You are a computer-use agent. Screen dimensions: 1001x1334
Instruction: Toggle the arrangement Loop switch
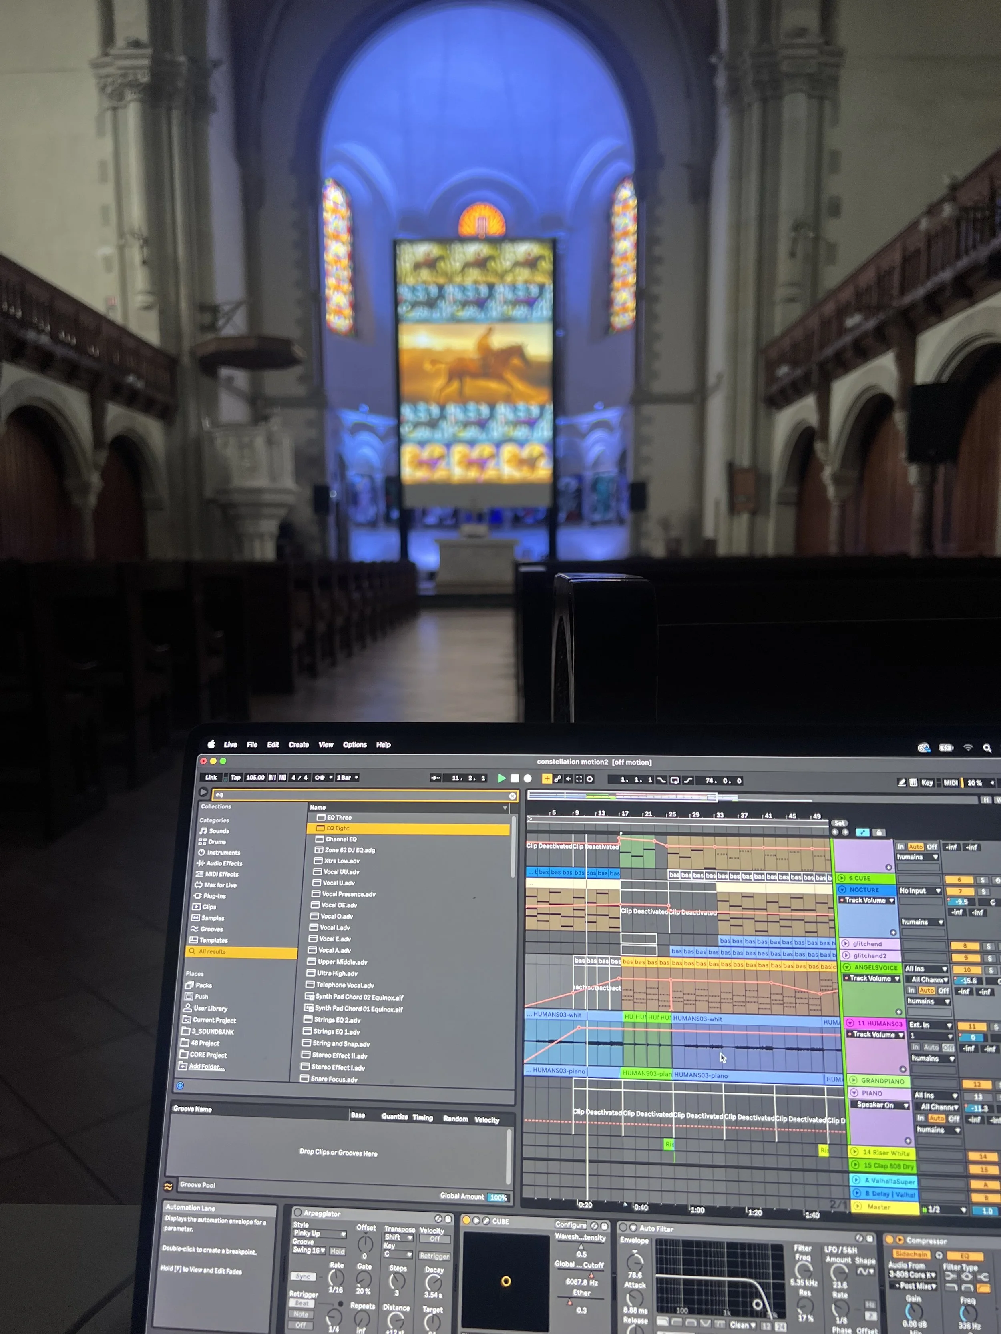tap(675, 780)
